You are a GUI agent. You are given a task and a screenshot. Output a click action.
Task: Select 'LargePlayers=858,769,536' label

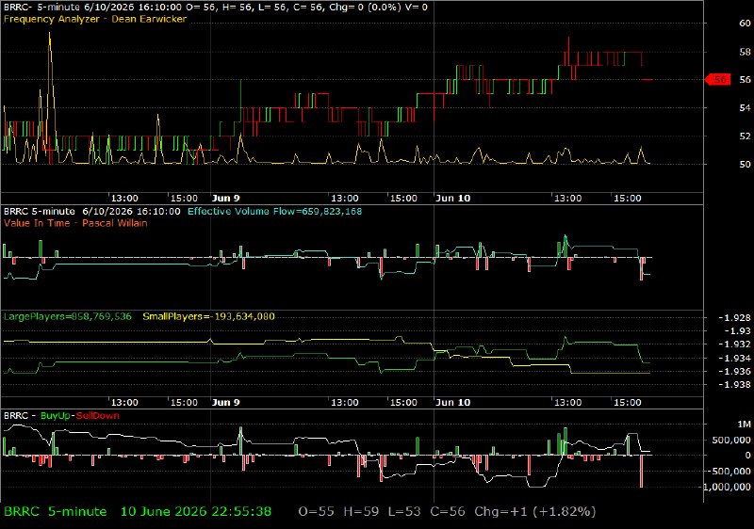[x=67, y=316]
